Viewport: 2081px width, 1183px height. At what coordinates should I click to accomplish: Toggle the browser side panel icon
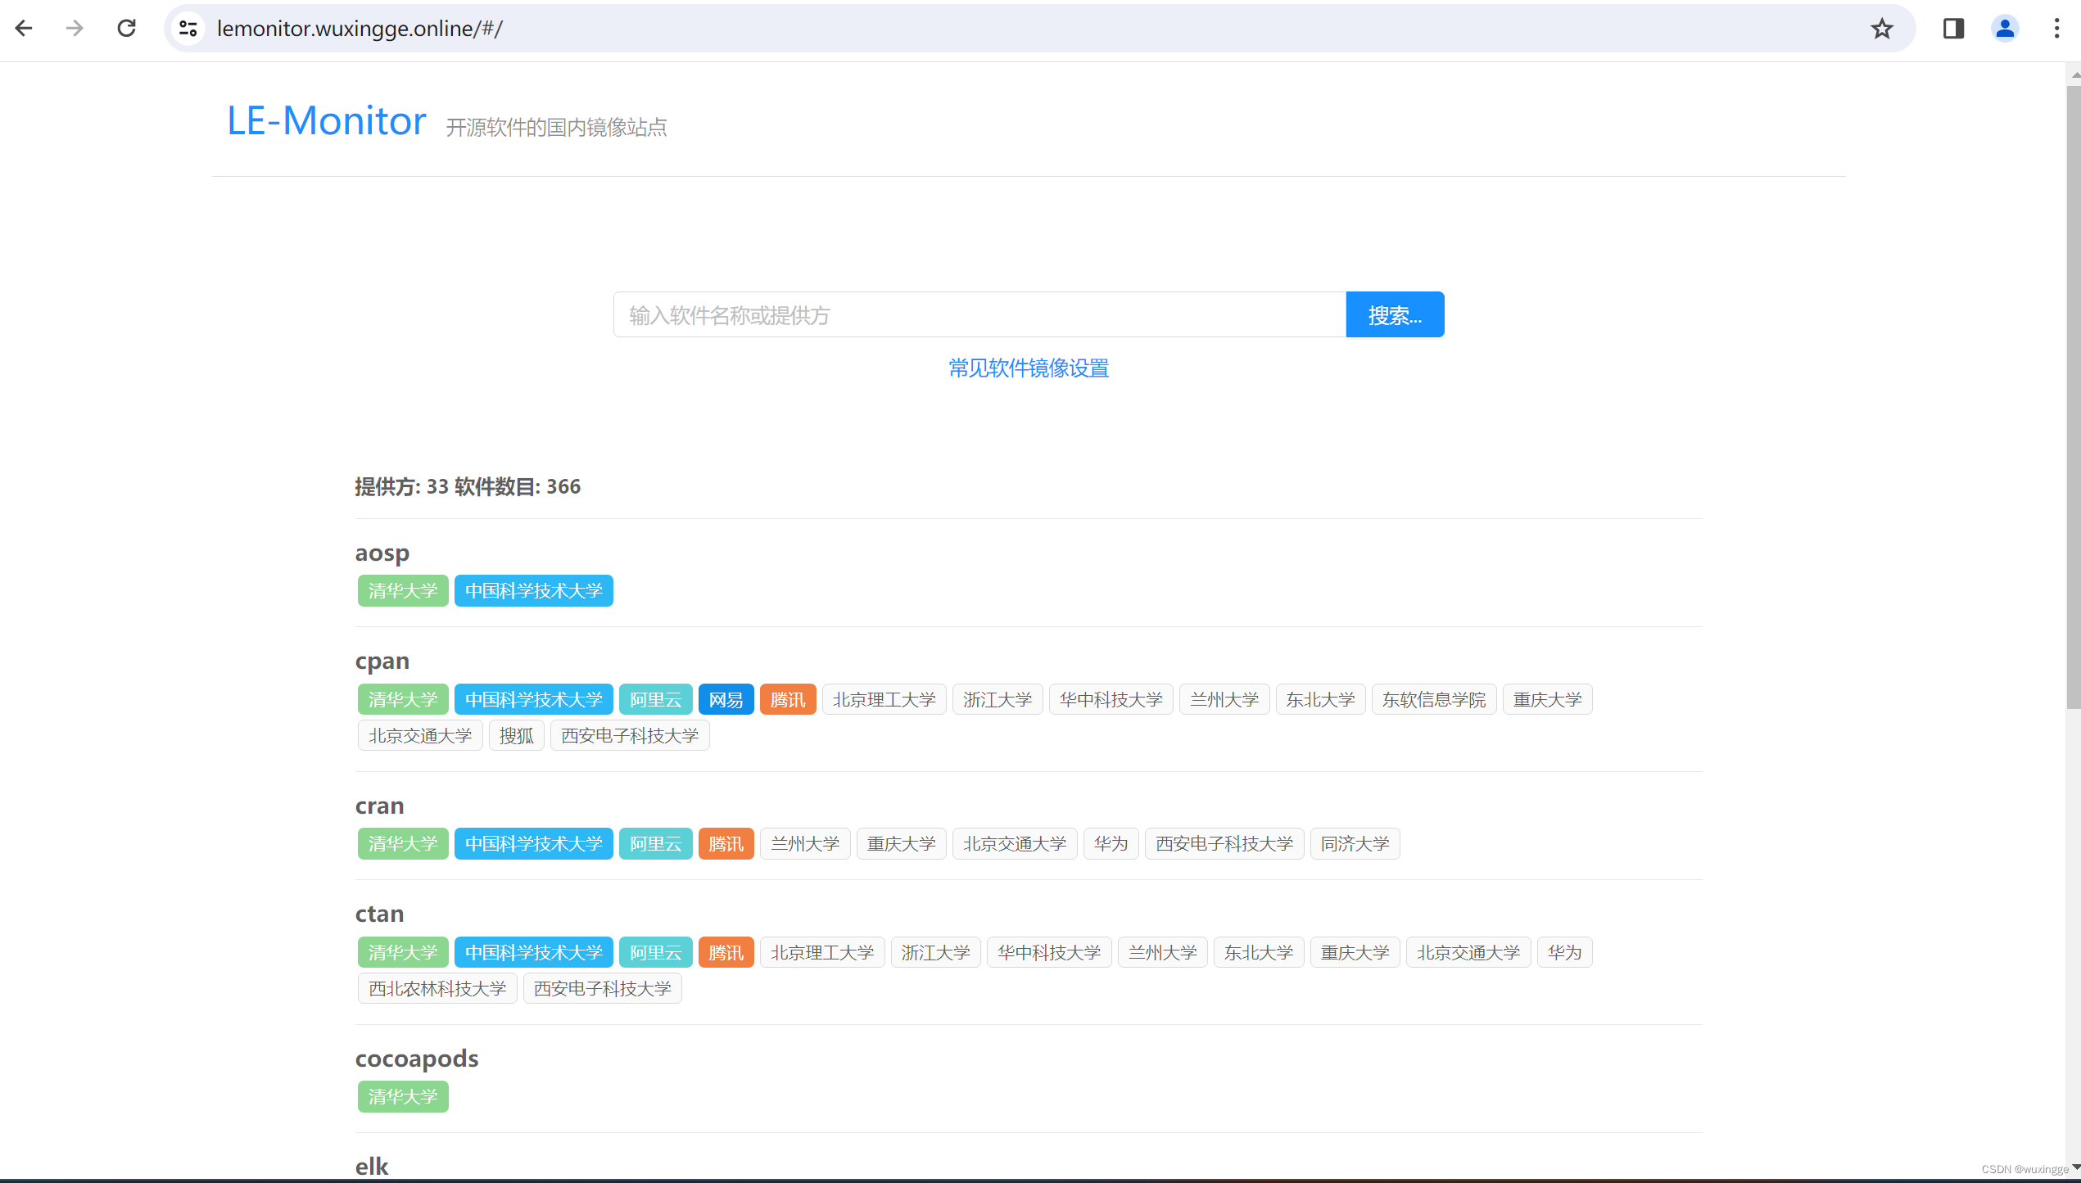pyautogui.click(x=1953, y=29)
